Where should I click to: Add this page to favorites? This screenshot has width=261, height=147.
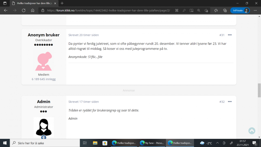(x=206, y=10)
